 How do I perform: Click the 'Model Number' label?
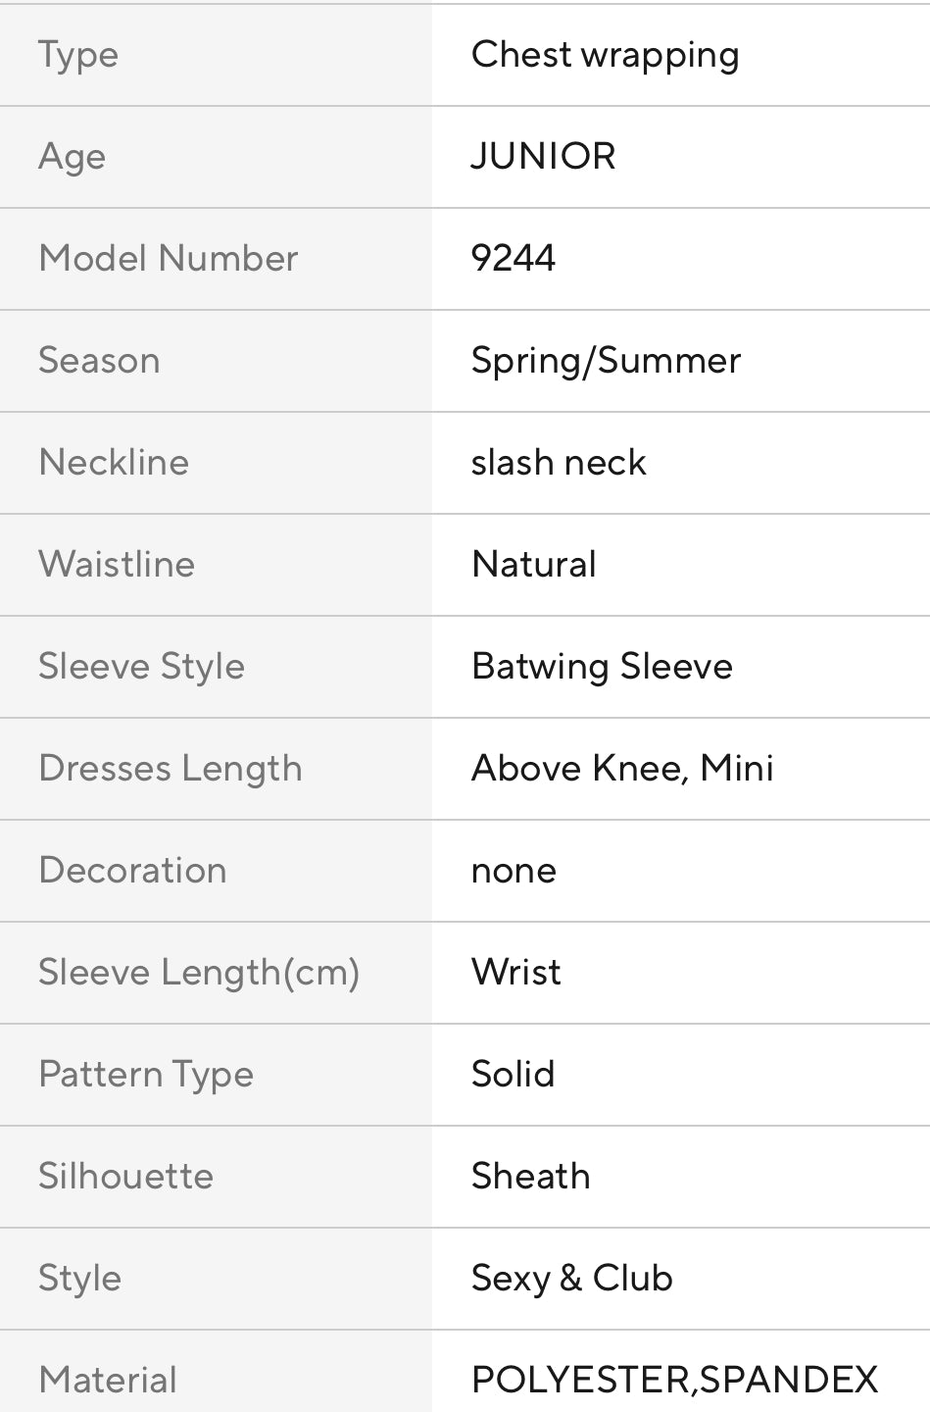[168, 259]
